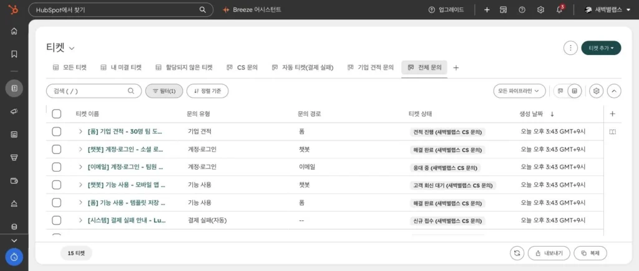The image size is (639, 271).
Task: Select the [시스템] 결제 실패 안내 ticket checkbox
Action: tap(57, 220)
